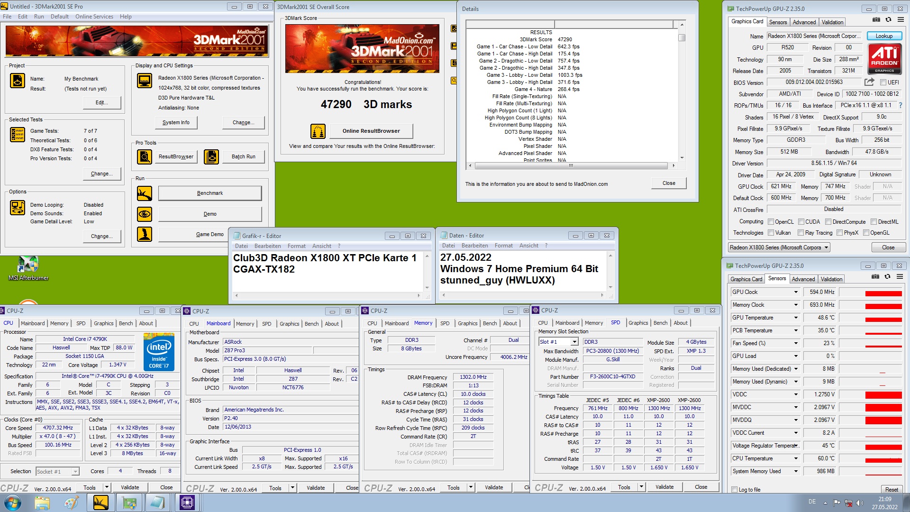Click the Game Demo icon in 3DMark
This screenshot has height=512, width=910.
pos(145,234)
